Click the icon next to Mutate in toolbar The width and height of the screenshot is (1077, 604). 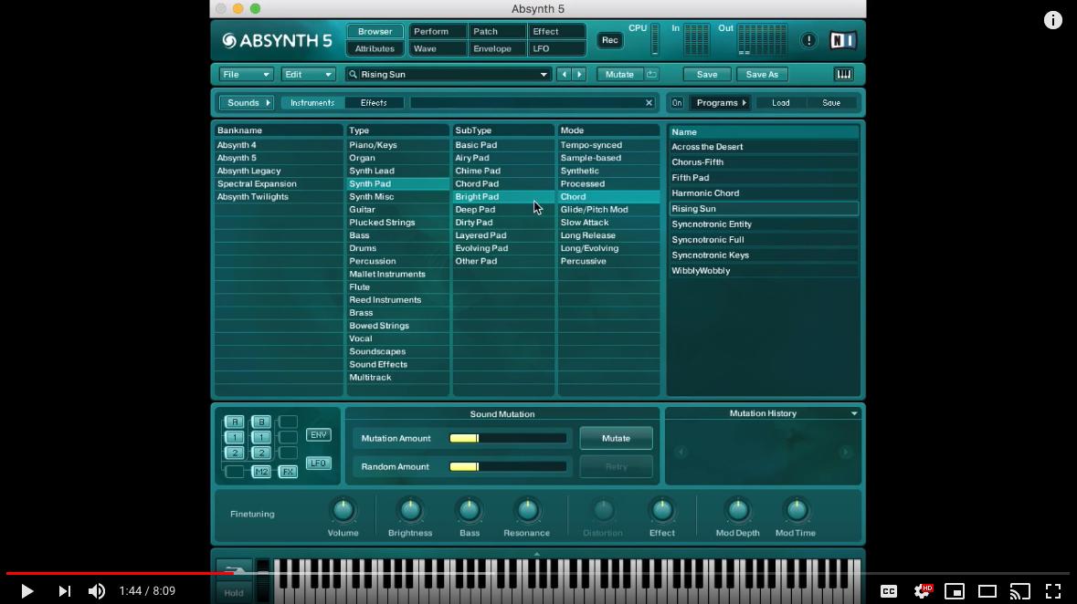[651, 74]
